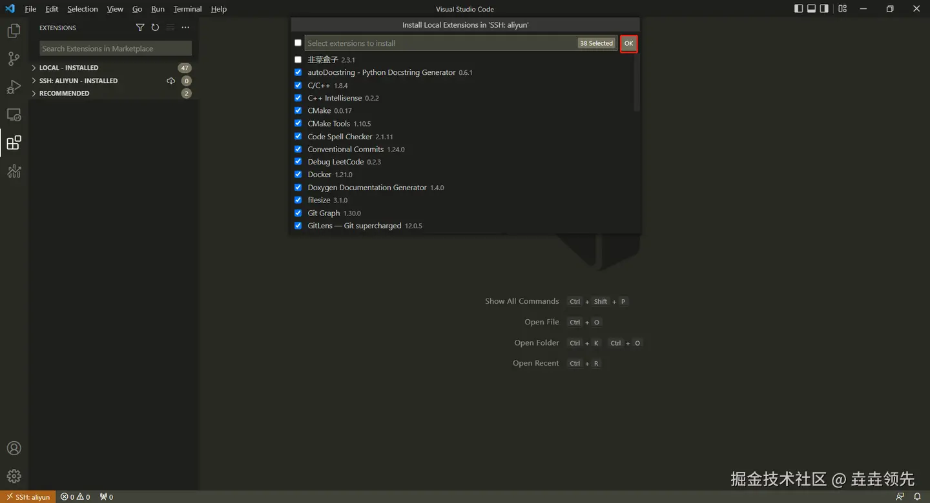Click the feedback icon in status bar
Screen dimensions: 930x503
(900, 497)
